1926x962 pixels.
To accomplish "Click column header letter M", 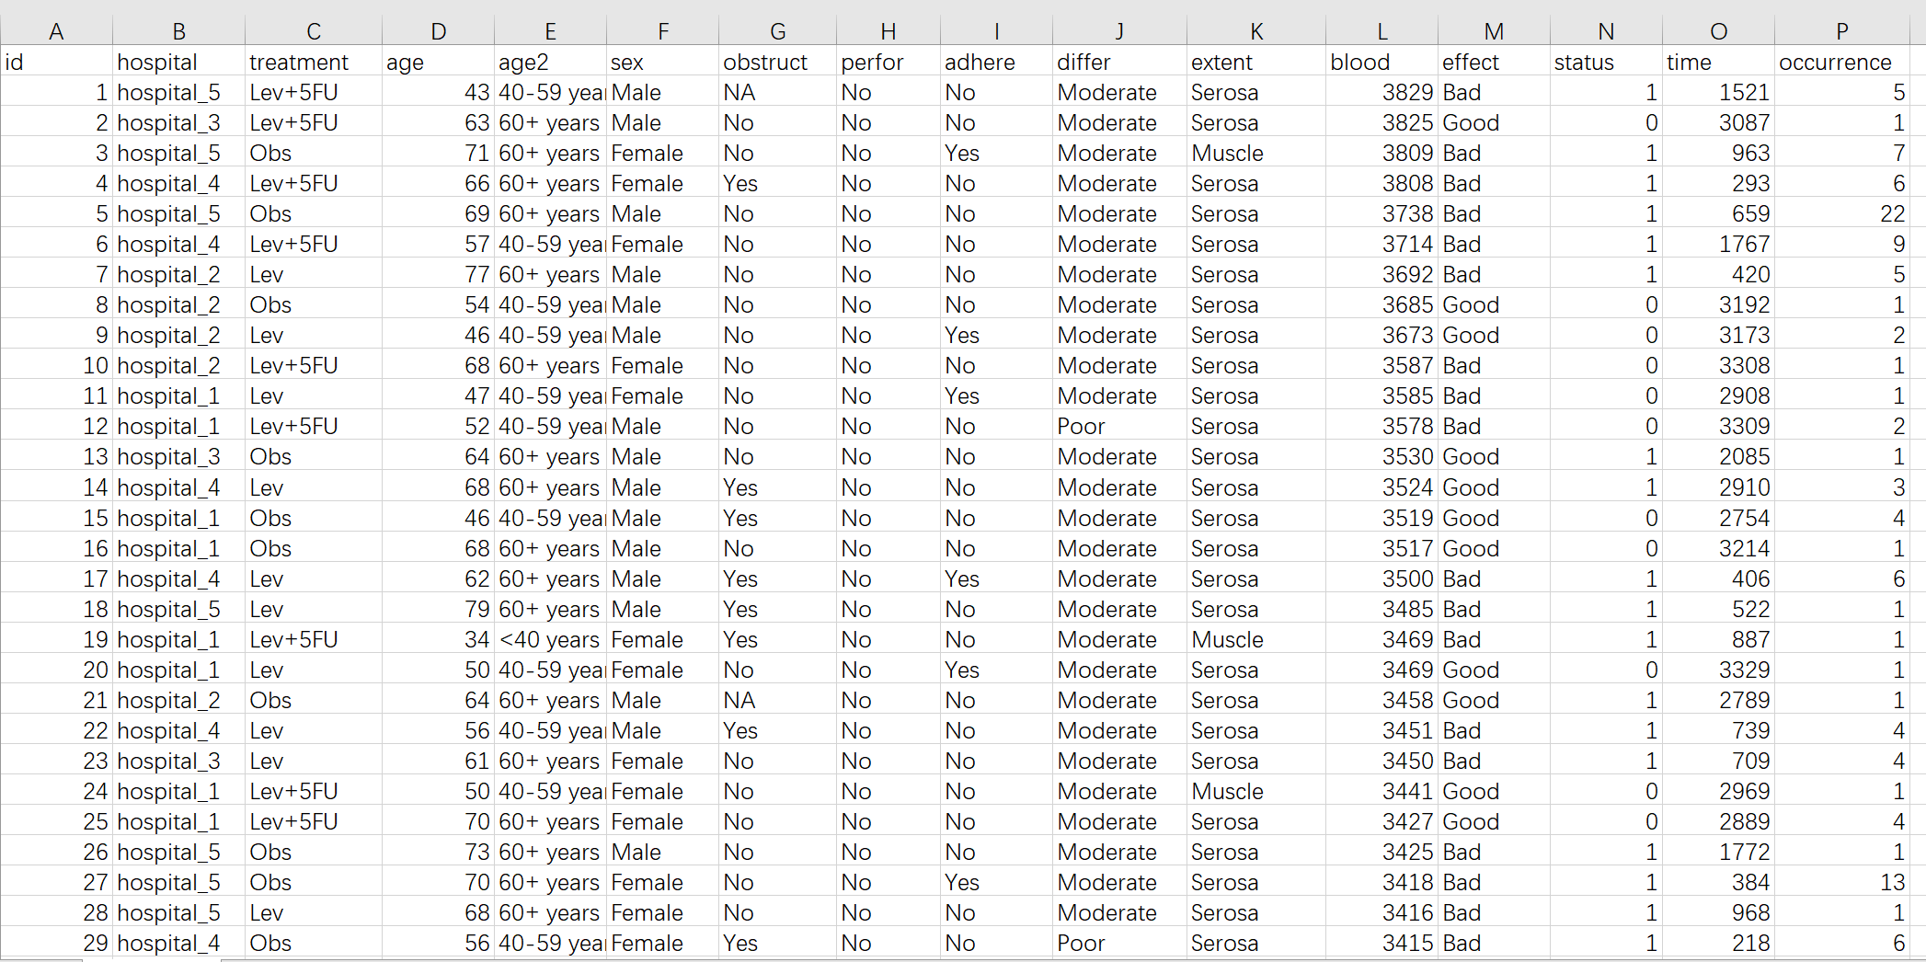I will click(x=1493, y=31).
